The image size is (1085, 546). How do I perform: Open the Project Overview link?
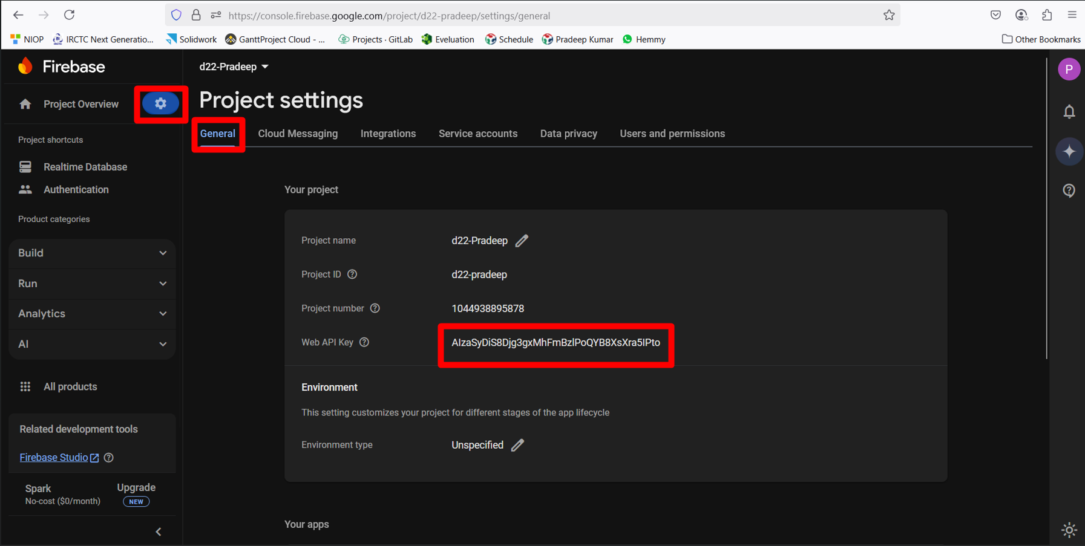81,104
